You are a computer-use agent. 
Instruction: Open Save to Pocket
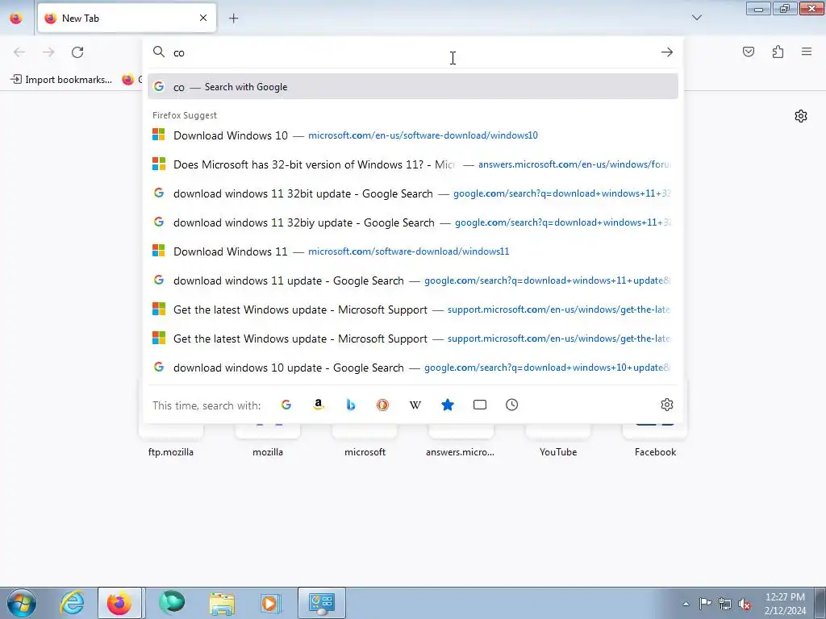click(748, 52)
